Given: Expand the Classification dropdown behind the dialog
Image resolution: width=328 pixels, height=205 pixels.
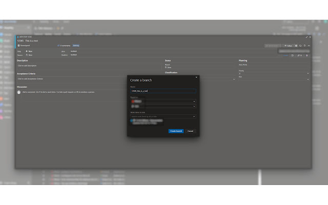Looking at the screenshot, I should tap(234, 79).
